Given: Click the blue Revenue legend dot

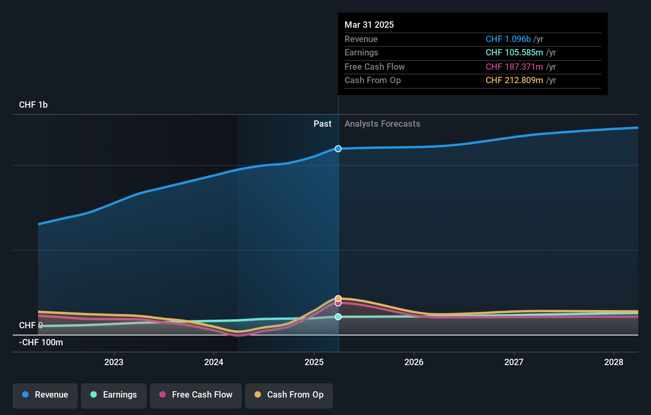Looking at the screenshot, I should click(x=25, y=395).
